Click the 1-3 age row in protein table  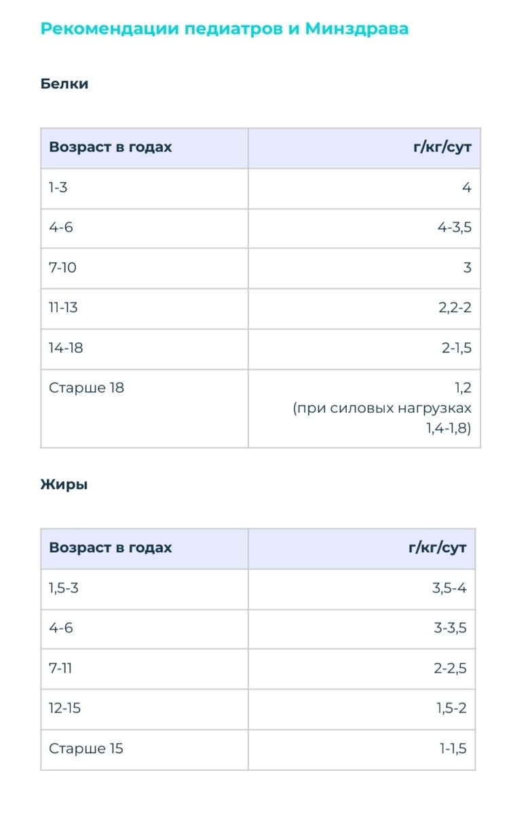coord(58,188)
